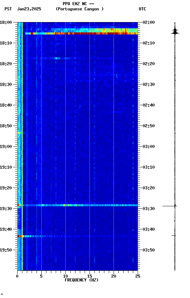
Task: Click the '19:50' PST time label
Action: (6, 250)
